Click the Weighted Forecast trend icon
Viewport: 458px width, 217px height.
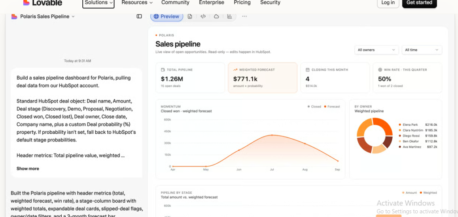(235, 70)
